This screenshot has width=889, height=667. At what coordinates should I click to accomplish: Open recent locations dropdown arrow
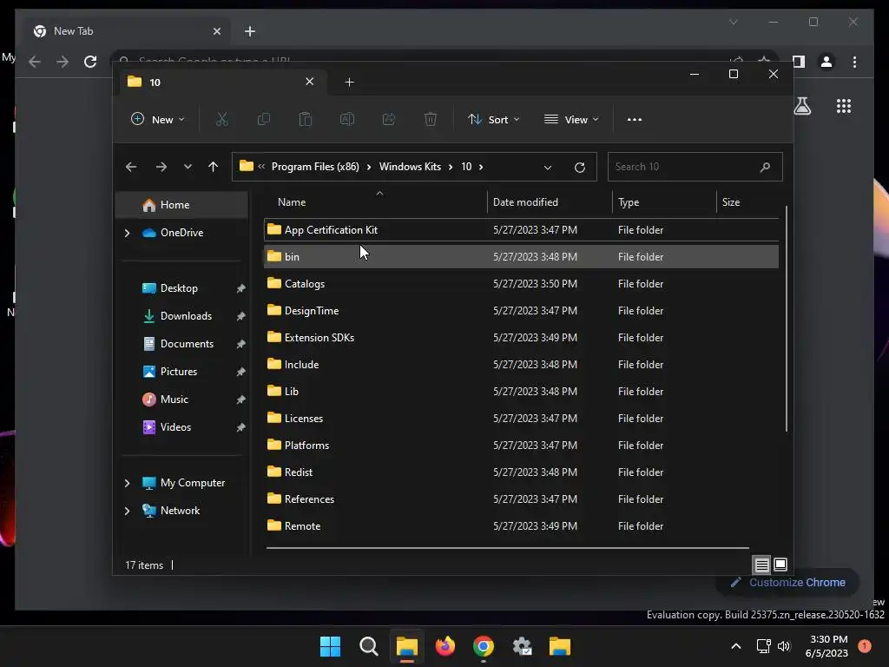(x=188, y=167)
